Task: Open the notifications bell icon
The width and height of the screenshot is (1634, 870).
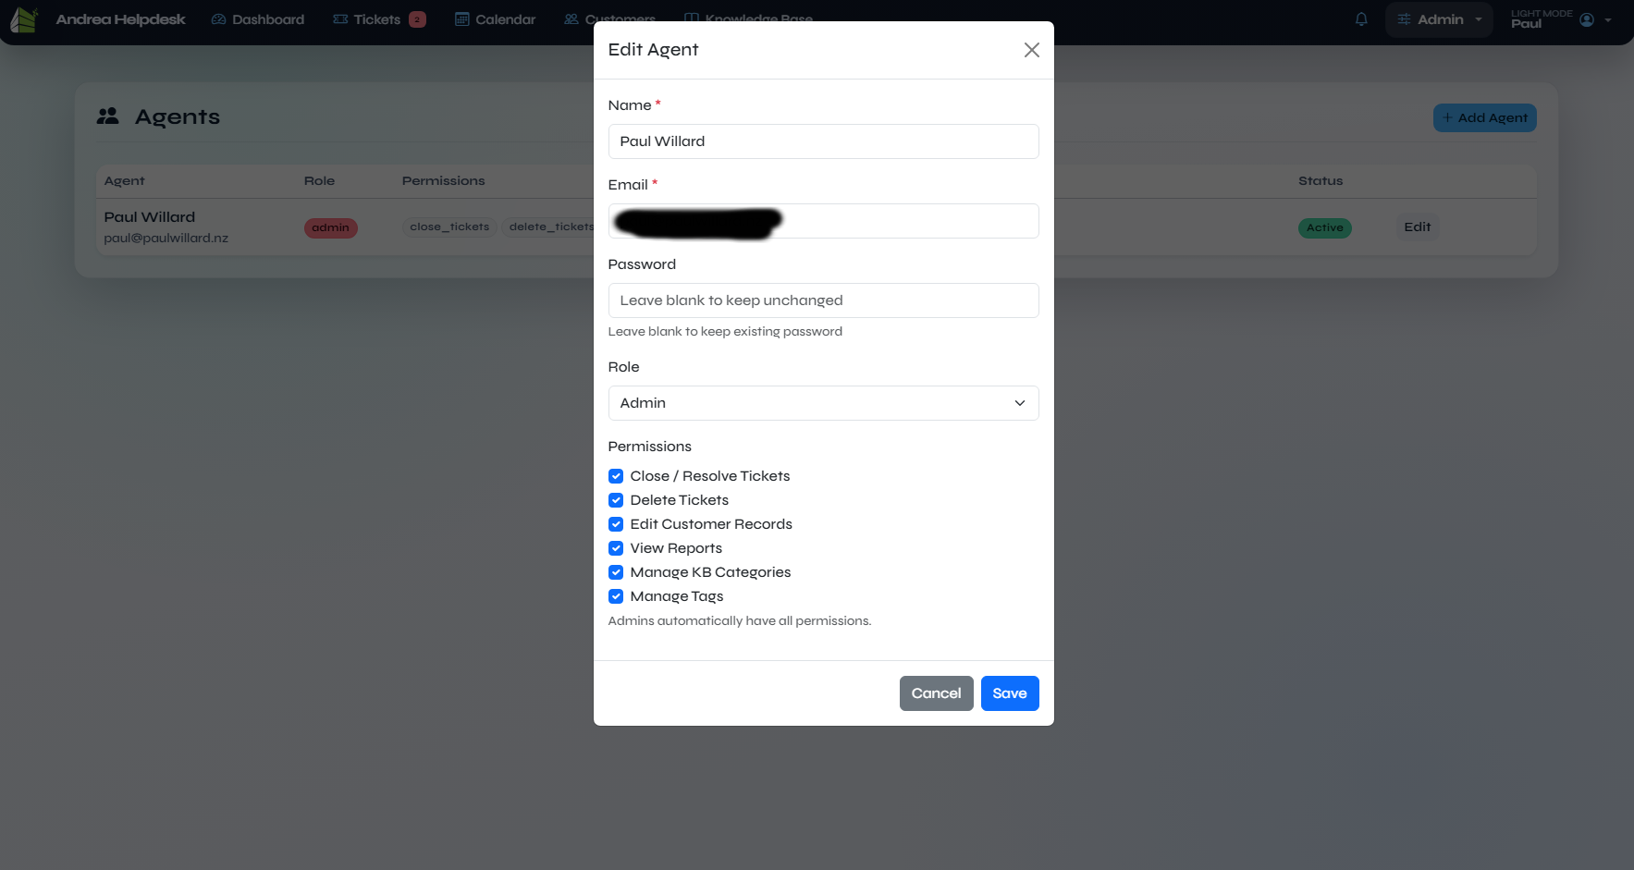Action: pyautogui.click(x=1361, y=19)
